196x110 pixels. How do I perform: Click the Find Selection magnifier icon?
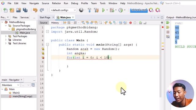click(x=83, y=23)
